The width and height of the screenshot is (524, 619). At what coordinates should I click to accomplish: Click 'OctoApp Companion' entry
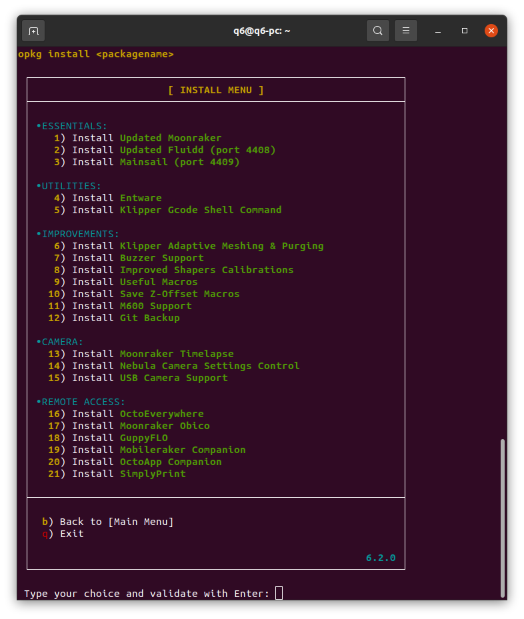[x=171, y=462]
